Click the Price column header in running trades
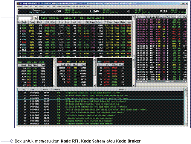This screenshot has height=144, width=191. point(173,17)
